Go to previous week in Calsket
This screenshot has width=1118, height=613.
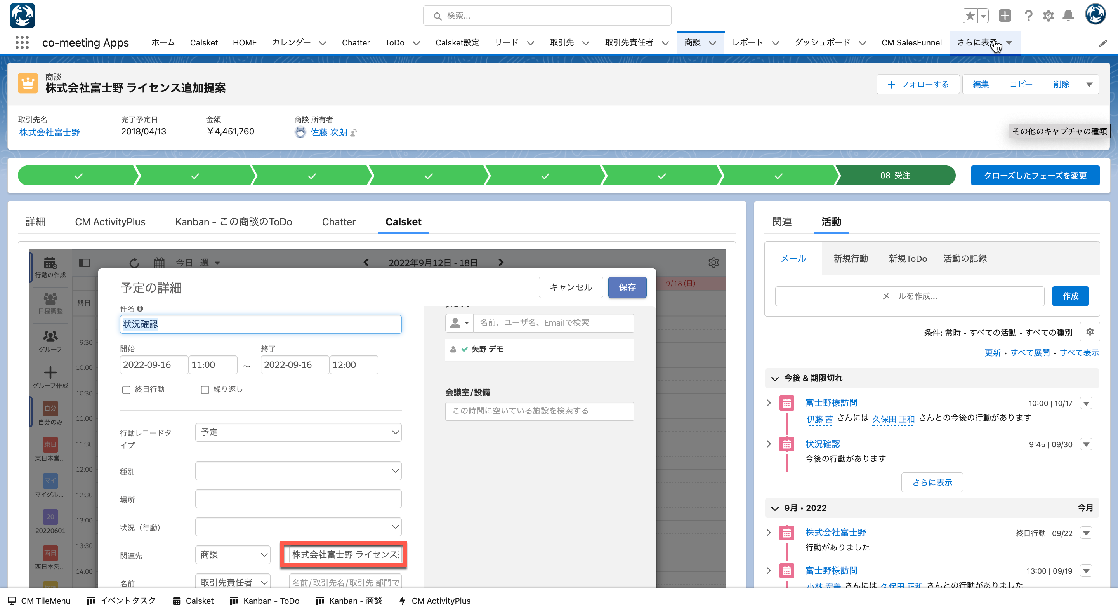pyautogui.click(x=366, y=262)
